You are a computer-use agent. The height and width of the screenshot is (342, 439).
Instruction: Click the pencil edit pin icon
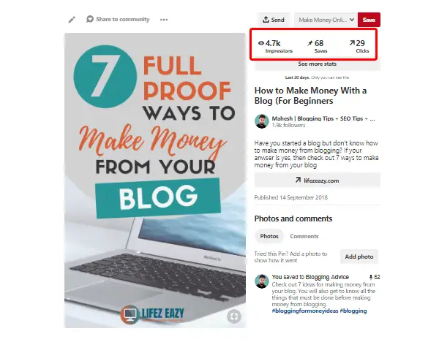coord(72,20)
